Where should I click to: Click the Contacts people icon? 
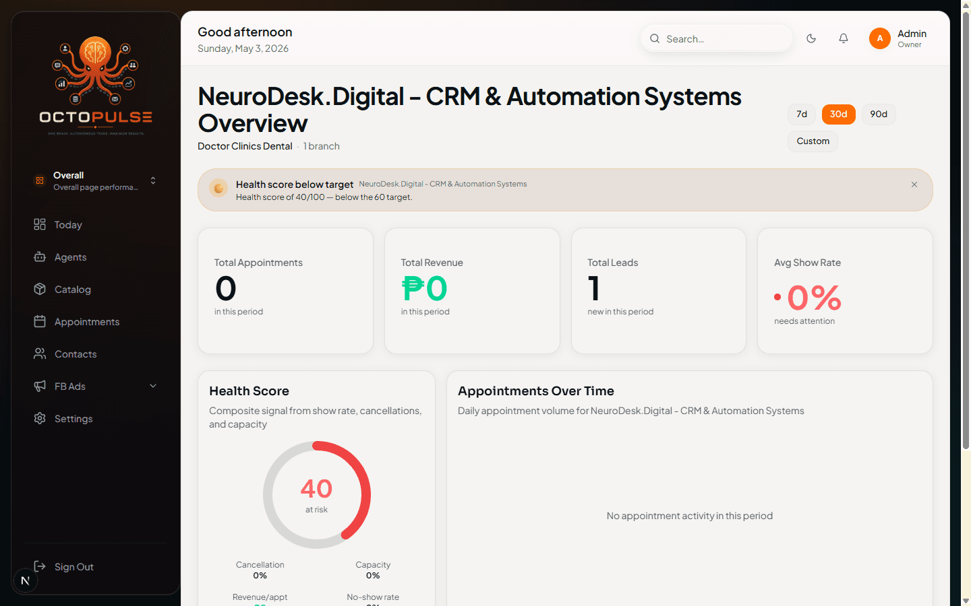pyautogui.click(x=40, y=353)
